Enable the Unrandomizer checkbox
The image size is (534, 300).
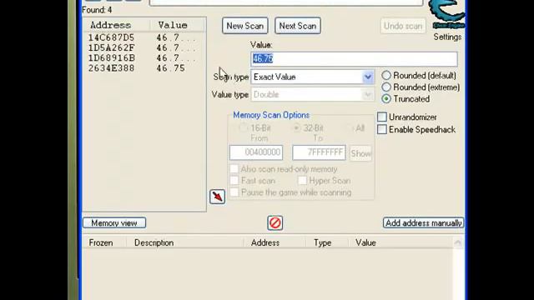coord(382,117)
